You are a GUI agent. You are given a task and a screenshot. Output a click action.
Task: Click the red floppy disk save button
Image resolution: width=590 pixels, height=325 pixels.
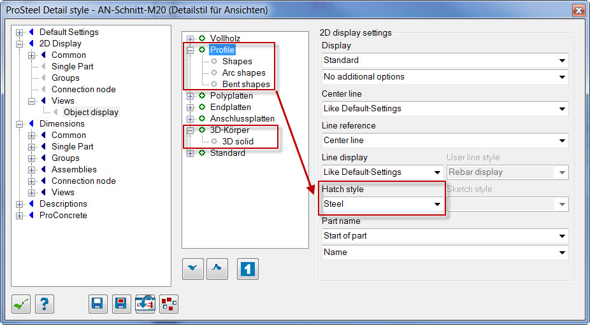tap(122, 304)
